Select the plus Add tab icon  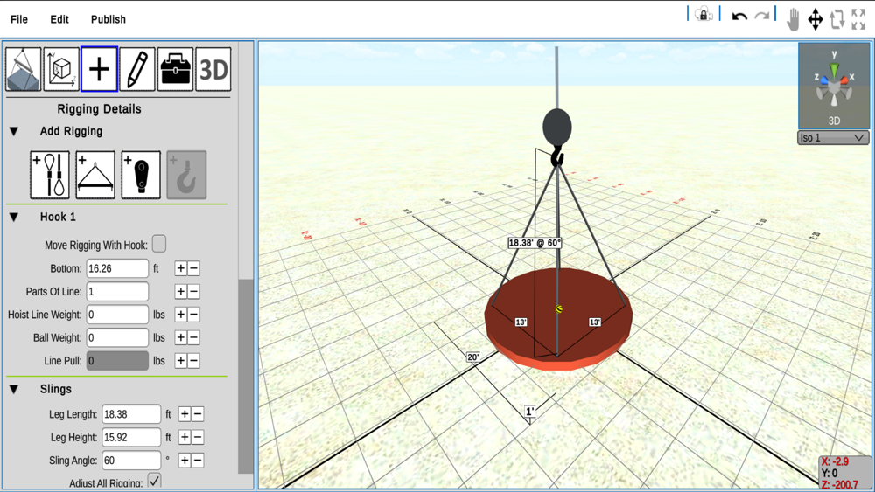(x=100, y=70)
